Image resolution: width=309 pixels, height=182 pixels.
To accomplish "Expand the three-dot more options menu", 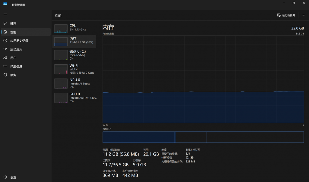I will (x=303, y=15).
